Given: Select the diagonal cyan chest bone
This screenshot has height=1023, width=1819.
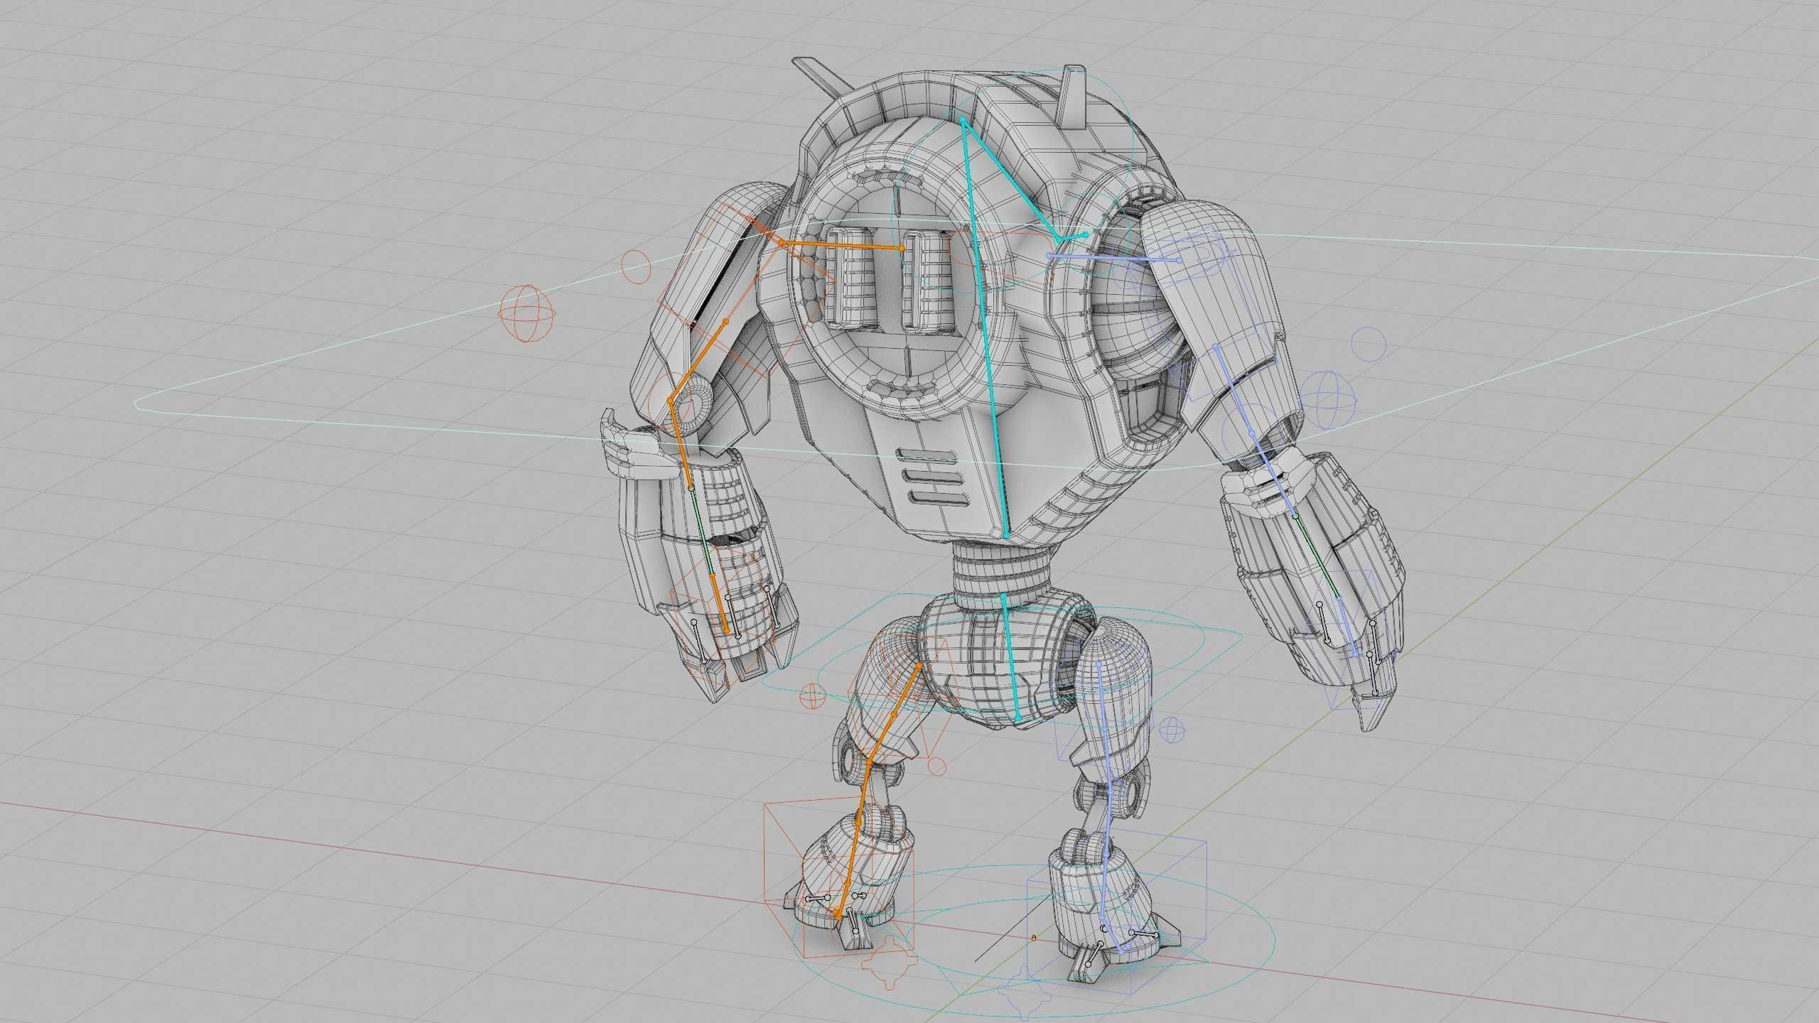Looking at the screenshot, I should pyautogui.click(x=1010, y=179).
